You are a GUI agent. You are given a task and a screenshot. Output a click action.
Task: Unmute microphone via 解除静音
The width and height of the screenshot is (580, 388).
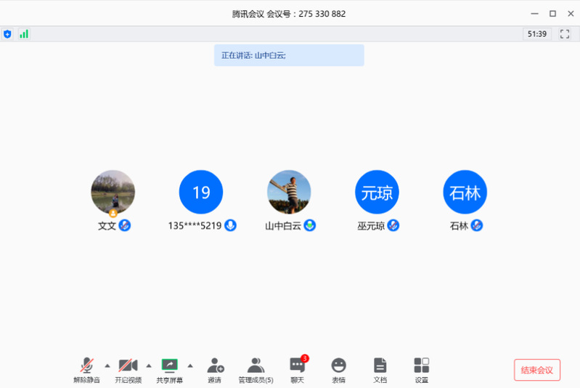[87, 365]
